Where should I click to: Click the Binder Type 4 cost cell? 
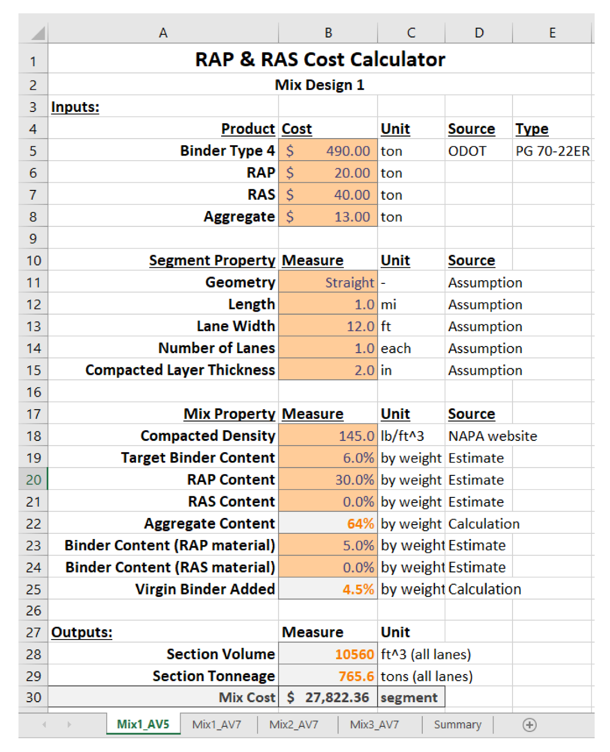[328, 151]
